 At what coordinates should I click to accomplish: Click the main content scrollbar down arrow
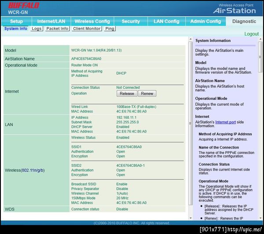pyautogui.click(x=191, y=218)
